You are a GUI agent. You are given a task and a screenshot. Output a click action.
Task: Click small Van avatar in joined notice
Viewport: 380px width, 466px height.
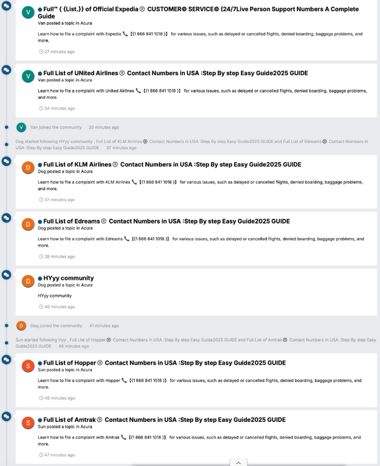(21, 127)
